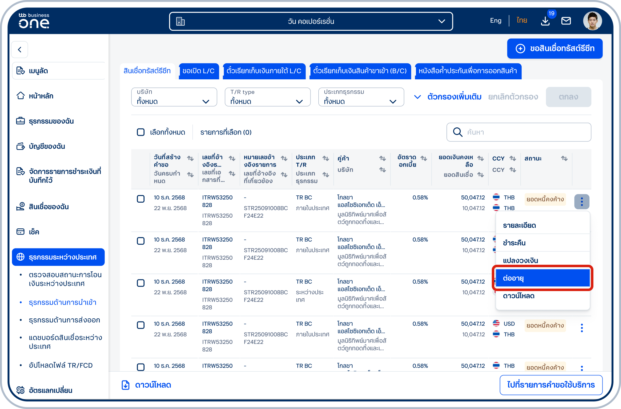Click the user profile avatar
621x409 pixels.
(592, 21)
